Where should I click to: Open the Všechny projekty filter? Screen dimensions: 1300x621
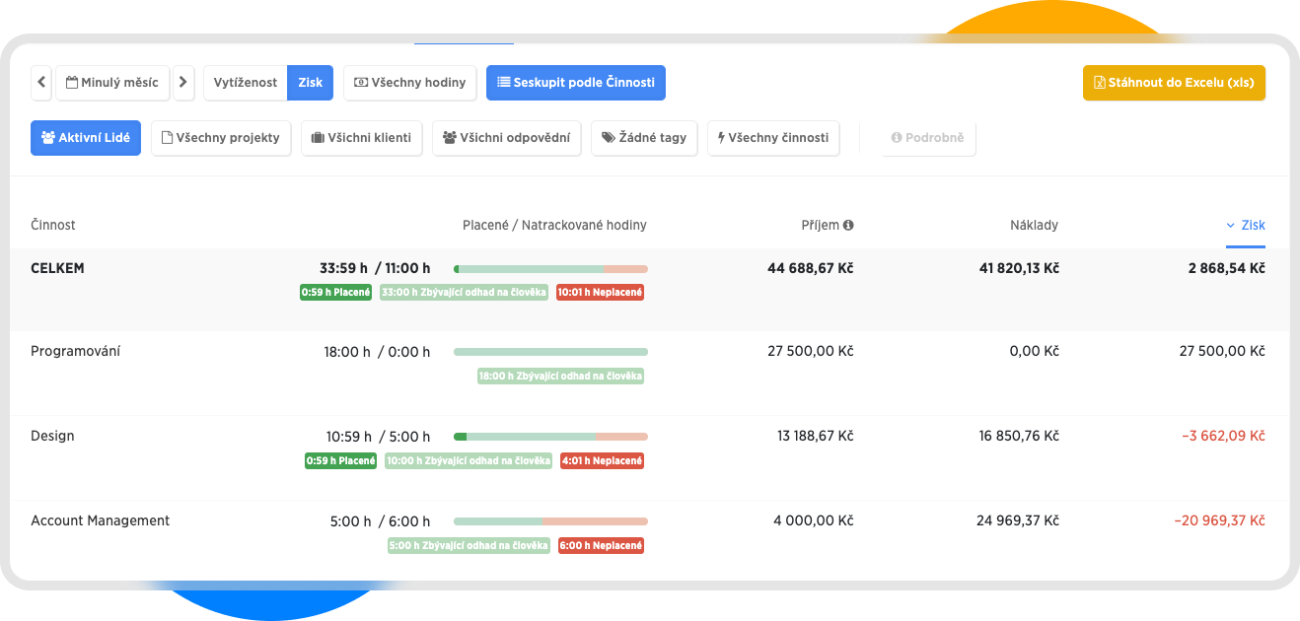tap(221, 138)
